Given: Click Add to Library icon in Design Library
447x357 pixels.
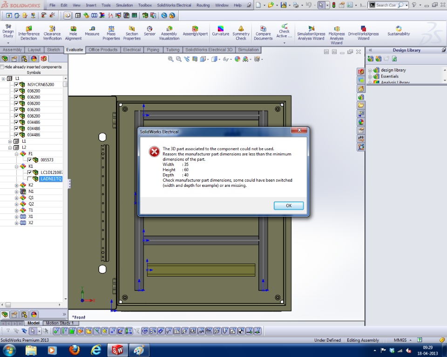Looking at the screenshot, I should (x=370, y=59).
